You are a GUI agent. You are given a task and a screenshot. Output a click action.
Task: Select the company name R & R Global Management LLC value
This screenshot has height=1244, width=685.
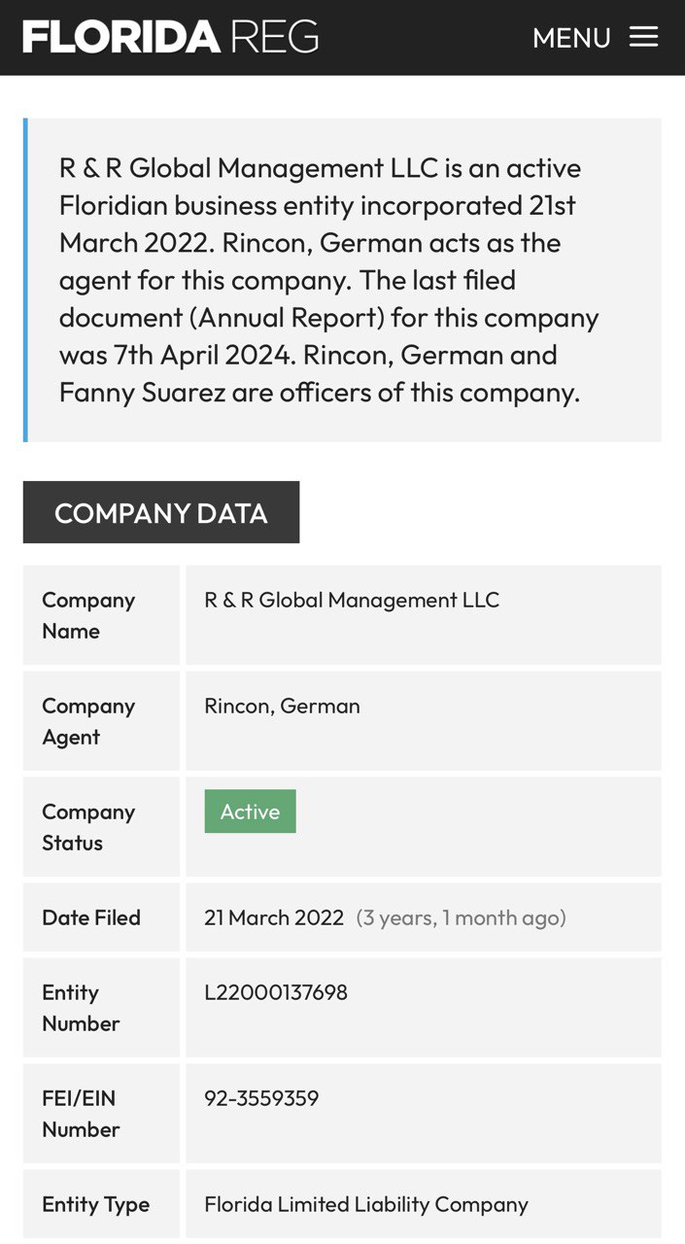click(x=352, y=600)
